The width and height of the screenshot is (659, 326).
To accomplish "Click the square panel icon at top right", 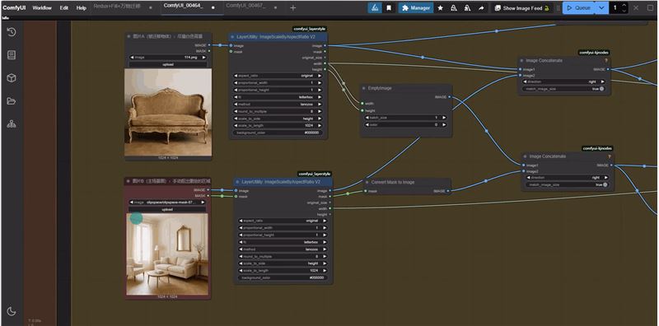I will click(650, 7).
